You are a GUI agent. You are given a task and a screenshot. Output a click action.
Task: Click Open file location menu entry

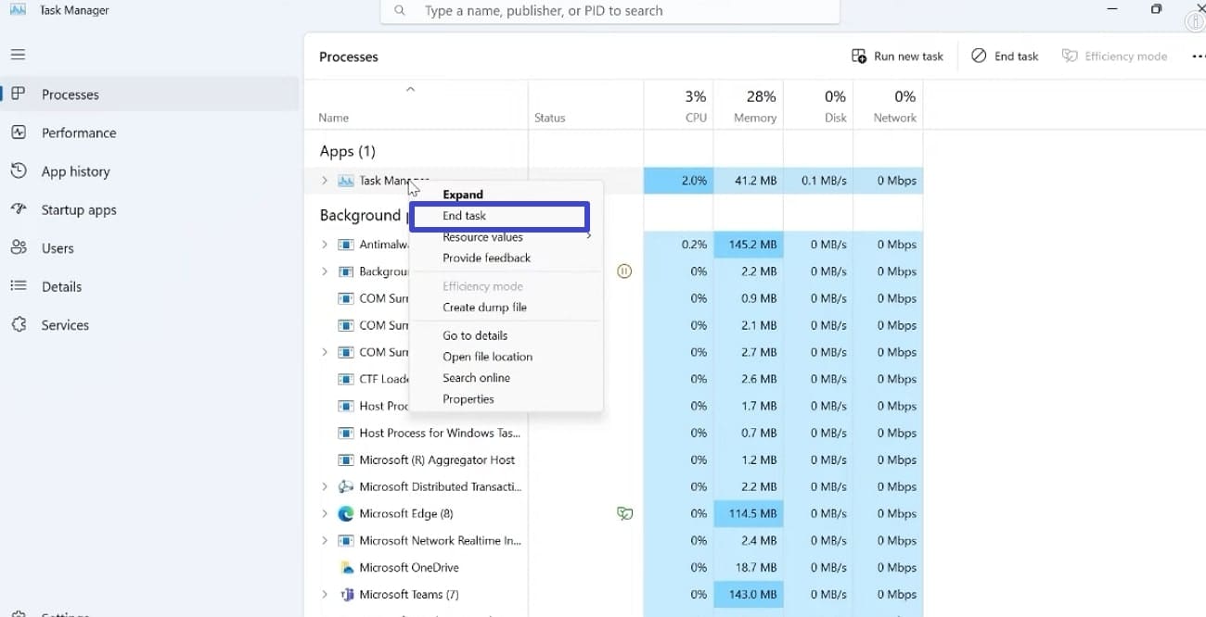(488, 357)
